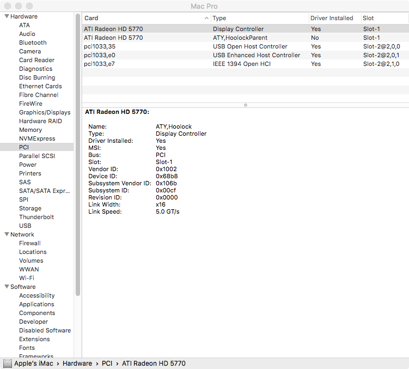409x369 pixels.
Task: Select SPI in the sidebar
Action: (x=24, y=199)
